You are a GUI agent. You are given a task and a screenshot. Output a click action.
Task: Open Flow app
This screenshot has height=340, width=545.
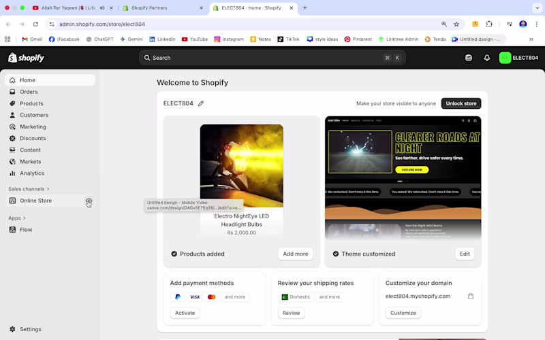50,230
